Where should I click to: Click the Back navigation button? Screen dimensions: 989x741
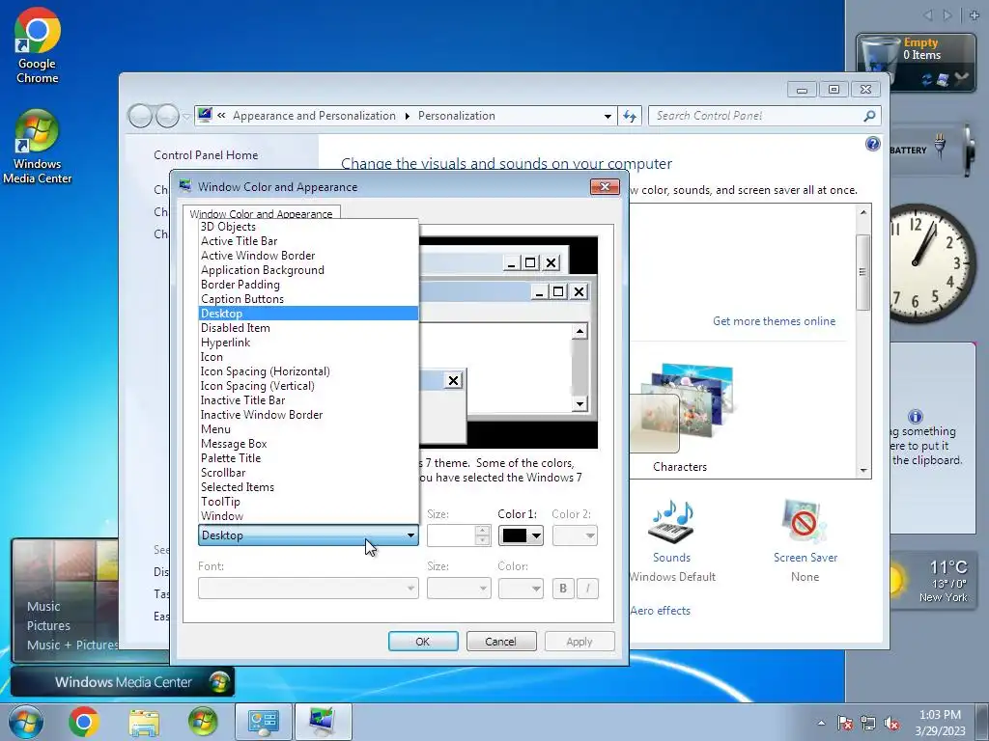point(140,116)
